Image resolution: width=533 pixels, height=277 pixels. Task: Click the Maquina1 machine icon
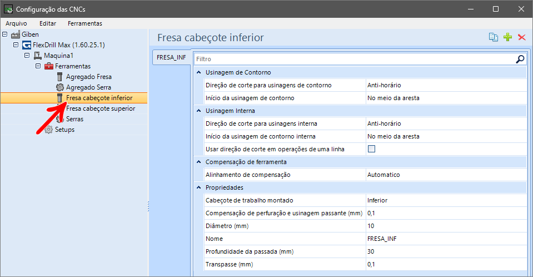38,56
